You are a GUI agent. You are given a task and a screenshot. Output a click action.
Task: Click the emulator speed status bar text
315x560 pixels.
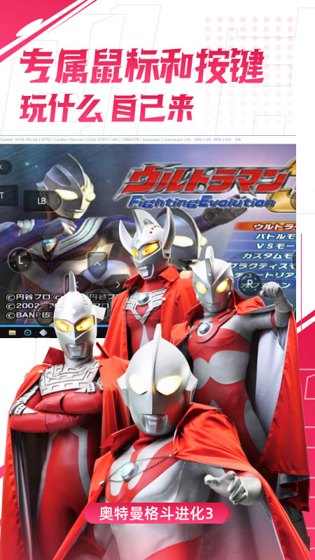point(120,139)
